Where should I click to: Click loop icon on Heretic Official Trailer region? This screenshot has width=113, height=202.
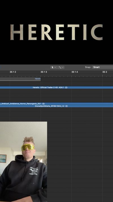pyautogui.click(x=66, y=88)
